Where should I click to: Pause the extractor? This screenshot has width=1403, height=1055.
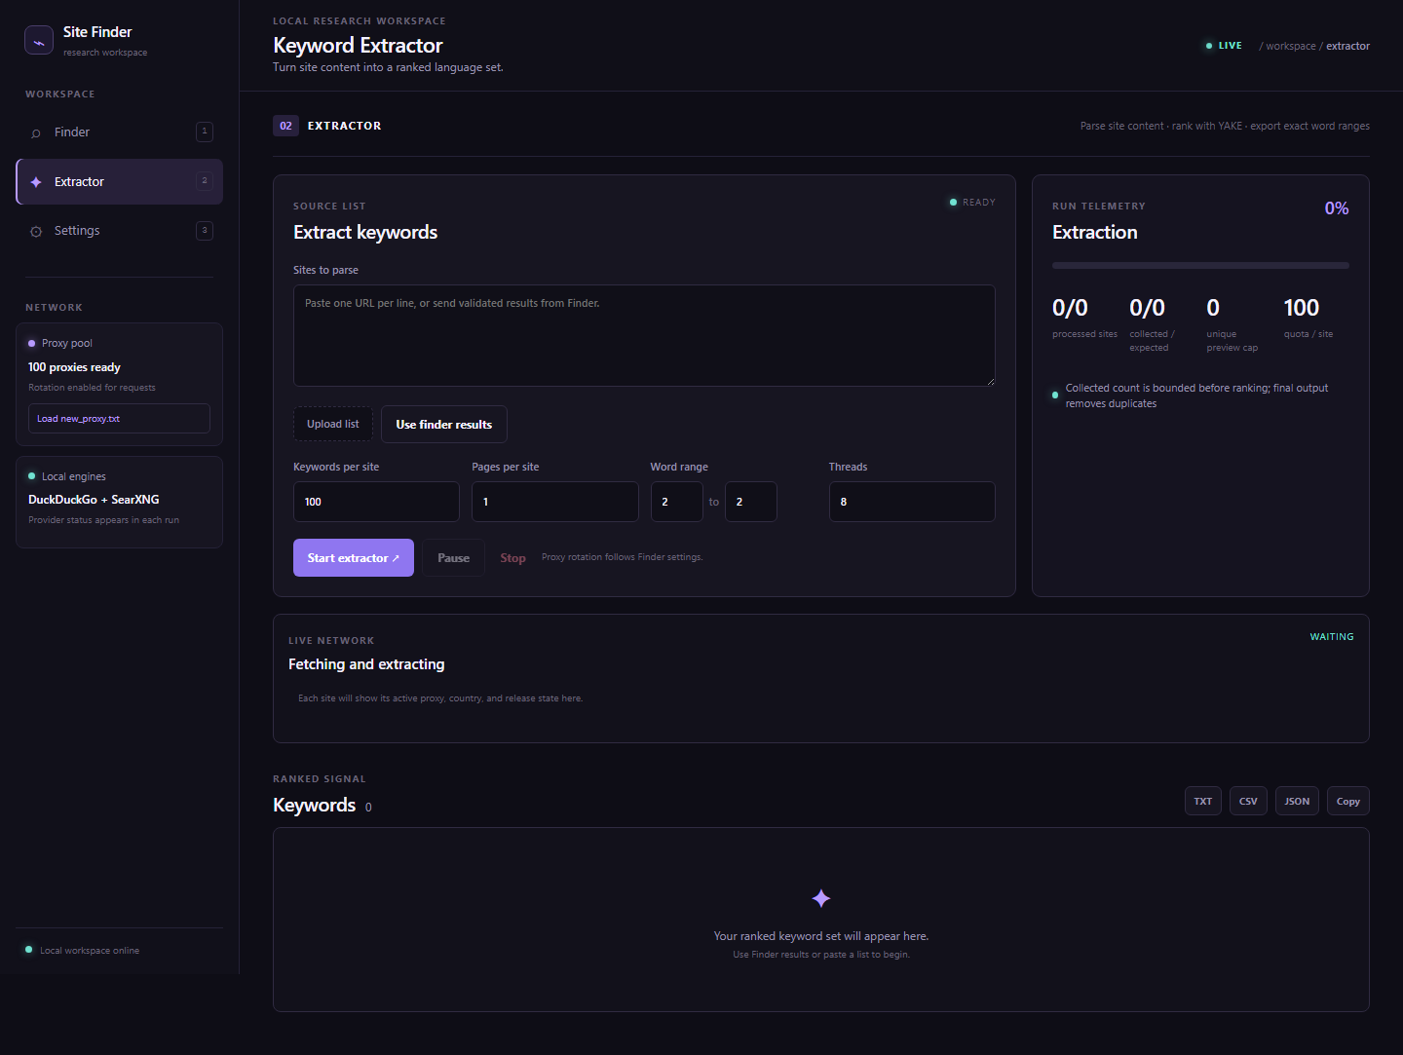453,558
